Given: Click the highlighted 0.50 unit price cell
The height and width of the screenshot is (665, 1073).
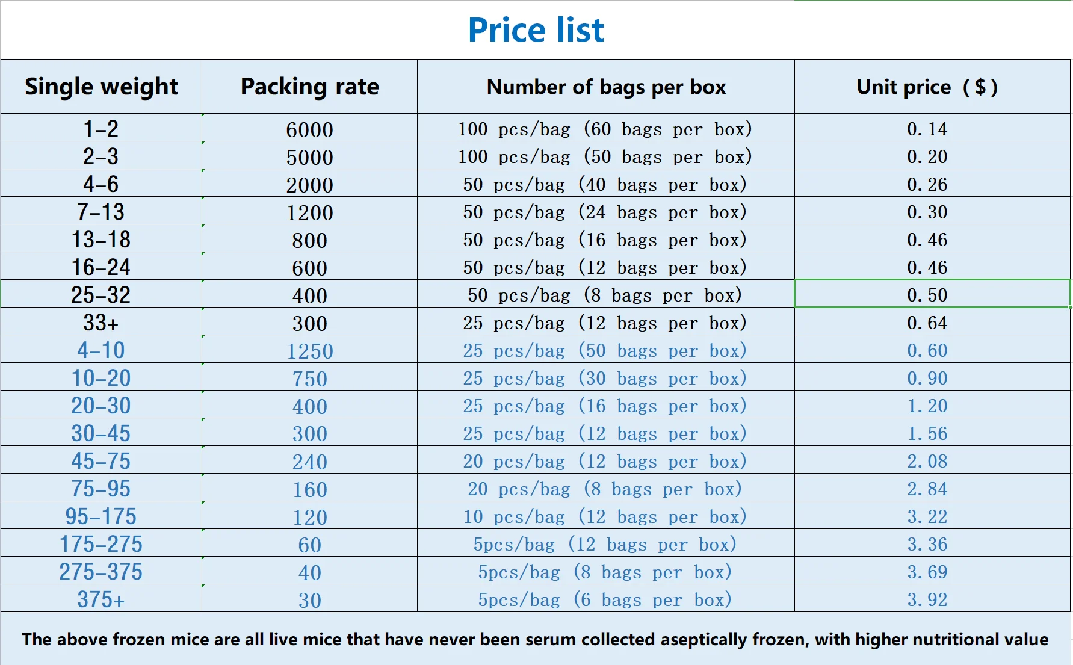Looking at the screenshot, I should (x=927, y=295).
